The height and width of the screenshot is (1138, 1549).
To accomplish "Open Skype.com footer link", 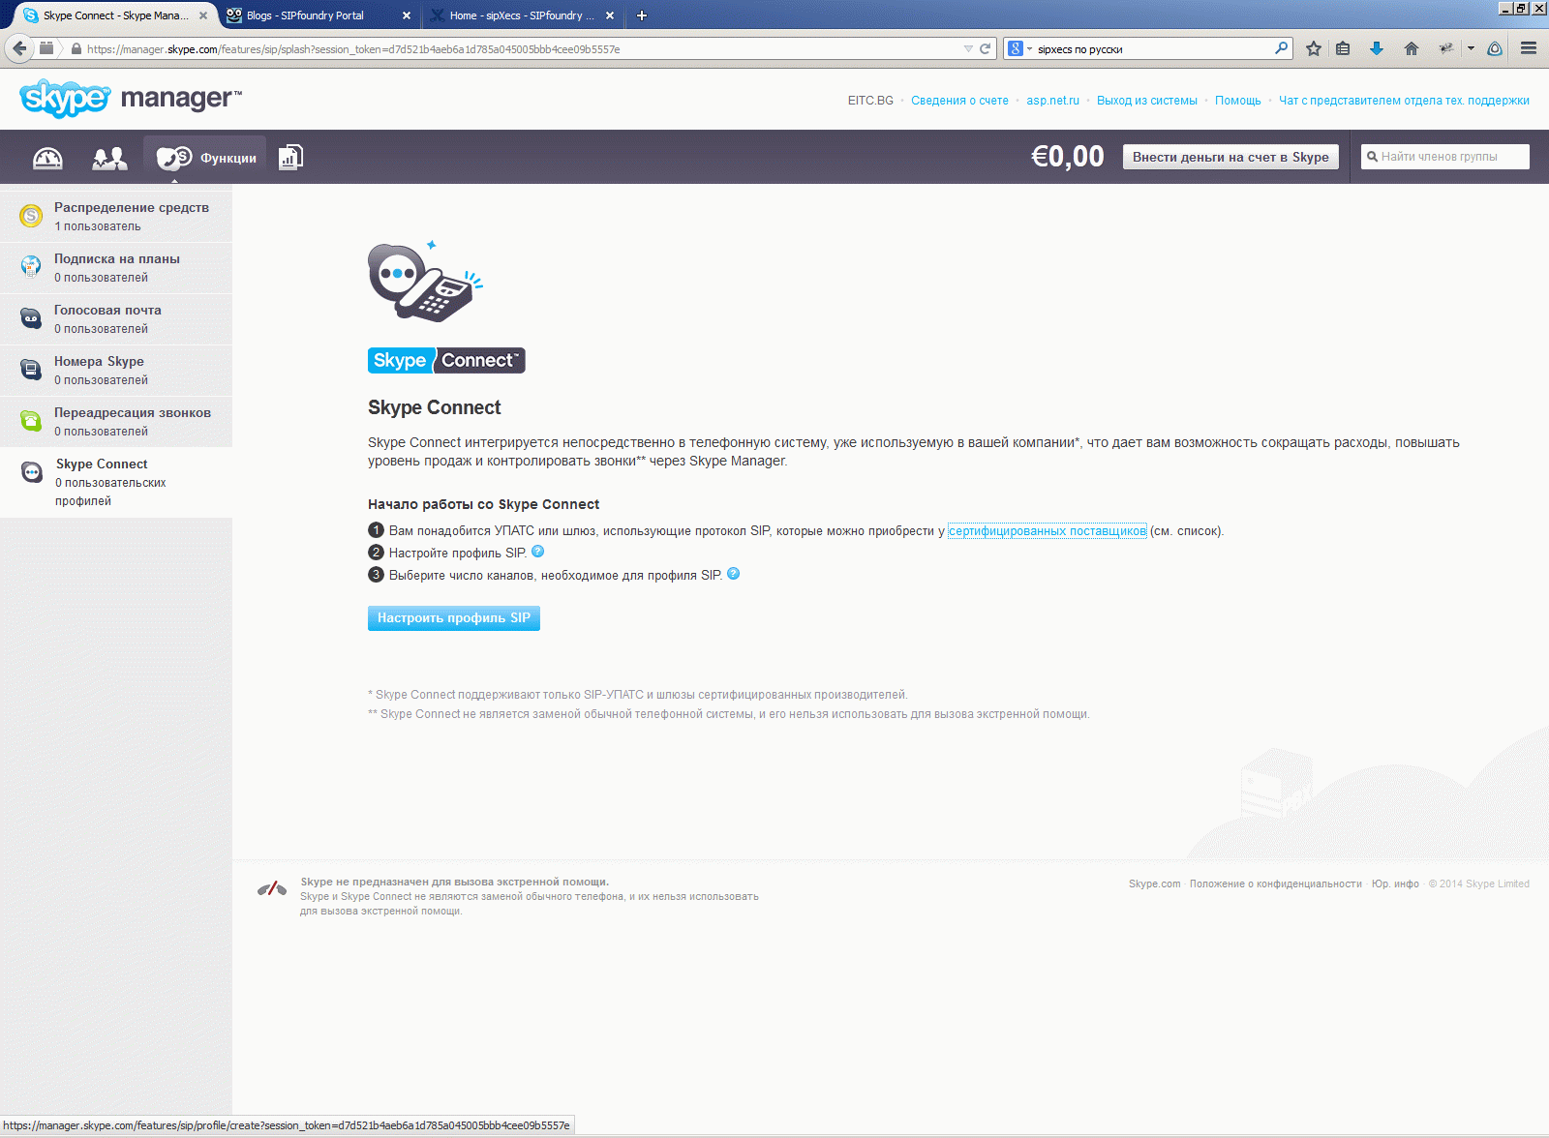I will 1155,883.
